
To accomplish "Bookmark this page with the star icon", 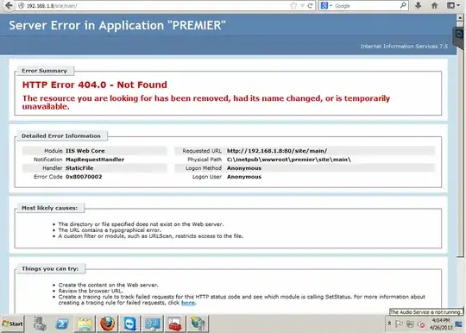I will point(293,6).
